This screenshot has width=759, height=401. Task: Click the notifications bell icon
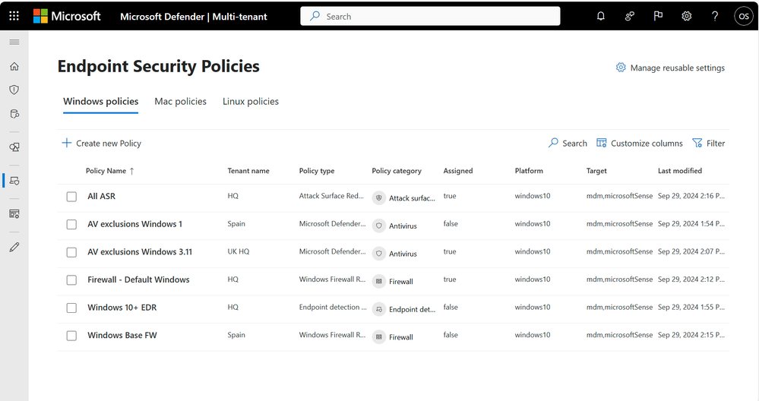[x=601, y=16]
